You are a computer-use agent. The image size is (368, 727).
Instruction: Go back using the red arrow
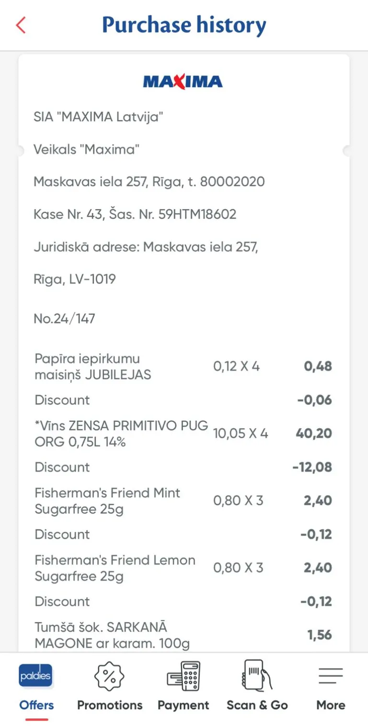[x=21, y=25]
